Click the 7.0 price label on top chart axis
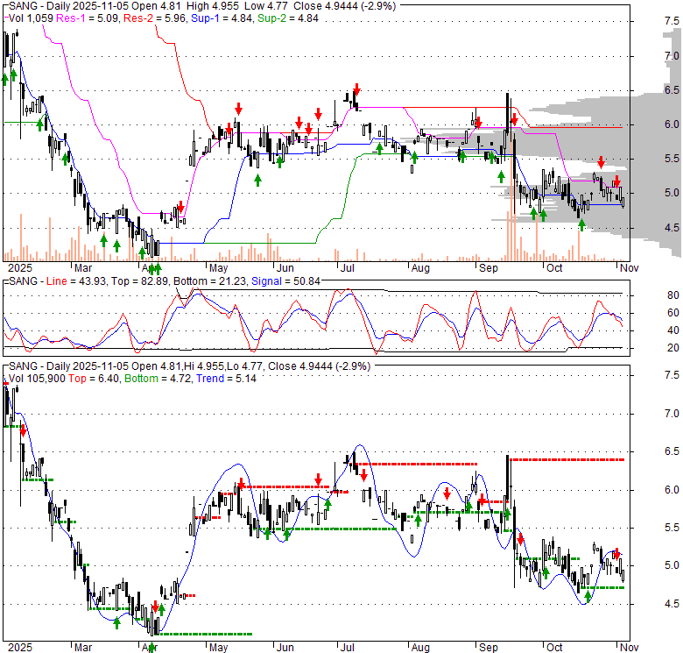The width and height of the screenshot is (683, 653). coord(672,56)
